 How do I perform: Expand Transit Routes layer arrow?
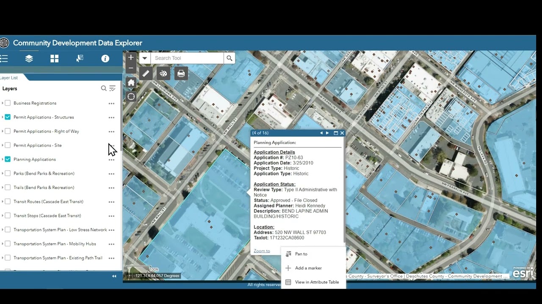pos(3,201)
